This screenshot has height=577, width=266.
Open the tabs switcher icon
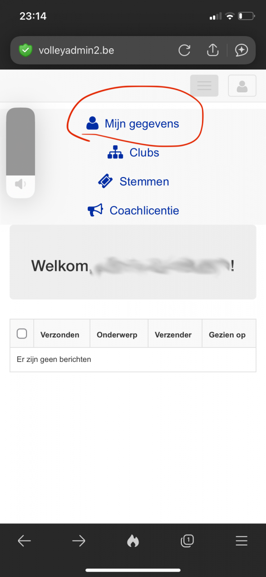tap(187, 540)
